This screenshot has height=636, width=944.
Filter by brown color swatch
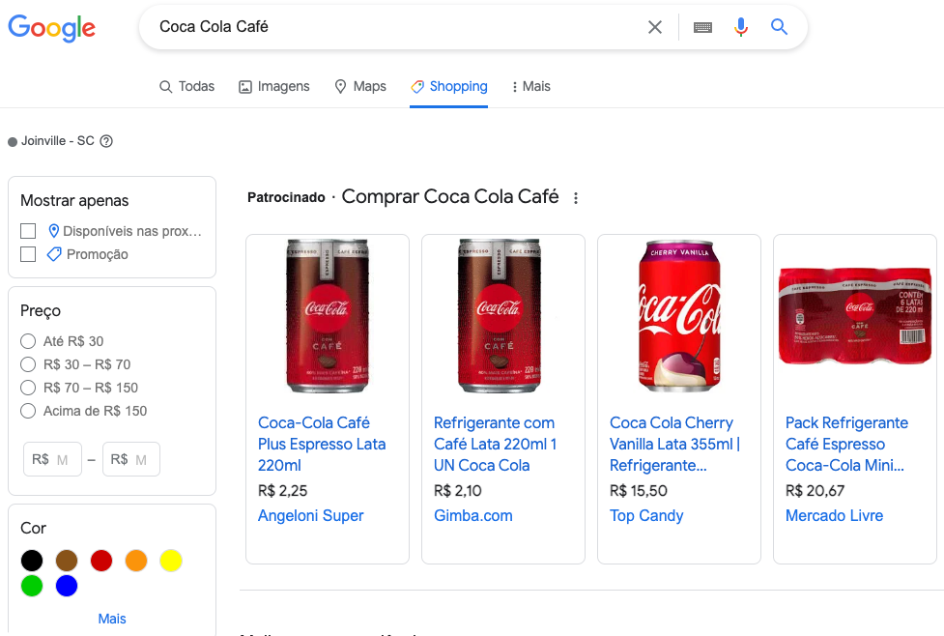tap(67, 560)
